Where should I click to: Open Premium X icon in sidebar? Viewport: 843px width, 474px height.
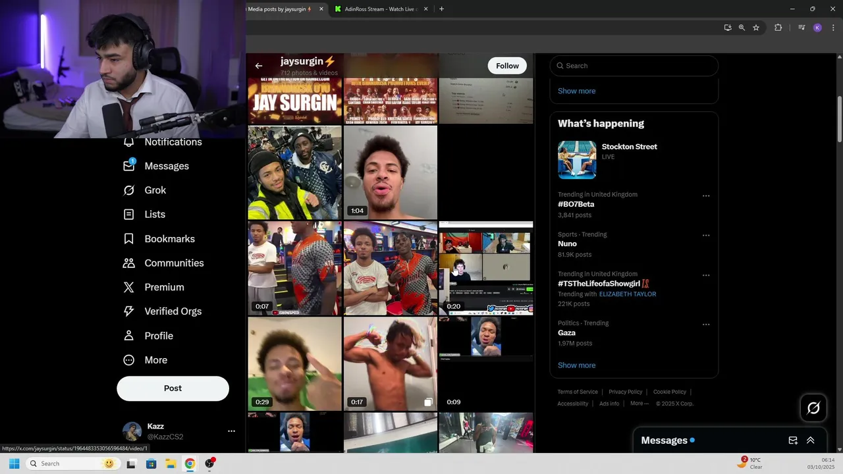(x=129, y=287)
